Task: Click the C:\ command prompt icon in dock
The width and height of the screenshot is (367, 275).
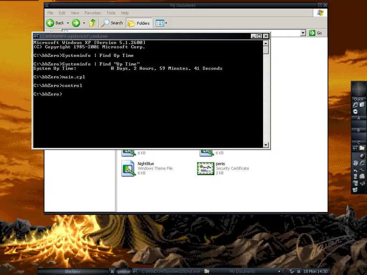Action: [355, 149]
